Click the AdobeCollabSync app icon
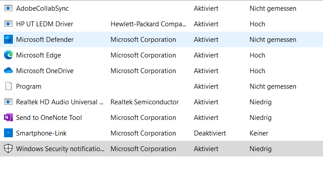Viewport: 323px width, 185px height. coord(8,8)
